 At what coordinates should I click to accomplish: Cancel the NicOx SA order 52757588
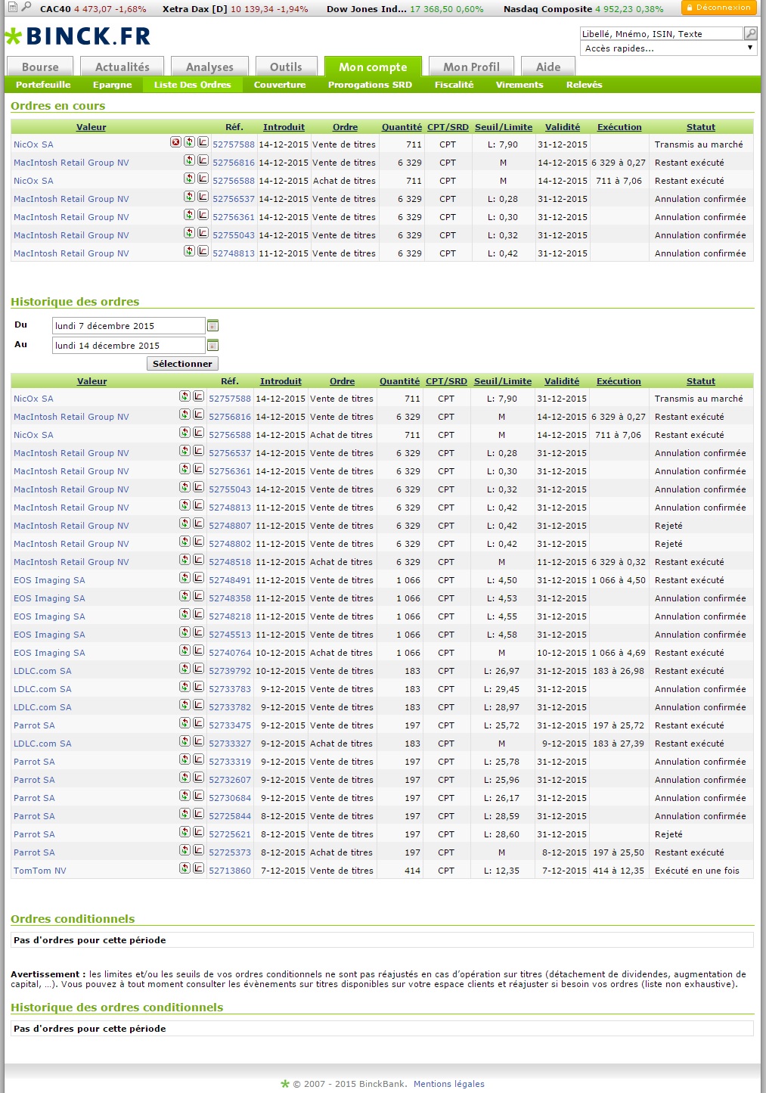coord(175,142)
